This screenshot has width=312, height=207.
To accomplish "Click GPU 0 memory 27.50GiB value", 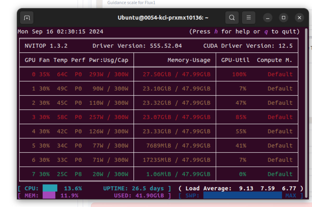I will (157, 74).
